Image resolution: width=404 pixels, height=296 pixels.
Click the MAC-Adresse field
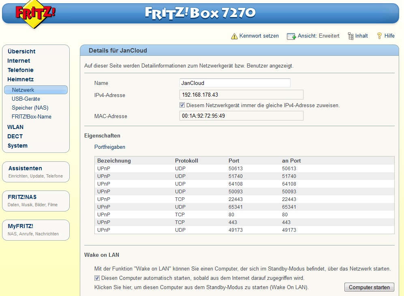tap(241, 116)
